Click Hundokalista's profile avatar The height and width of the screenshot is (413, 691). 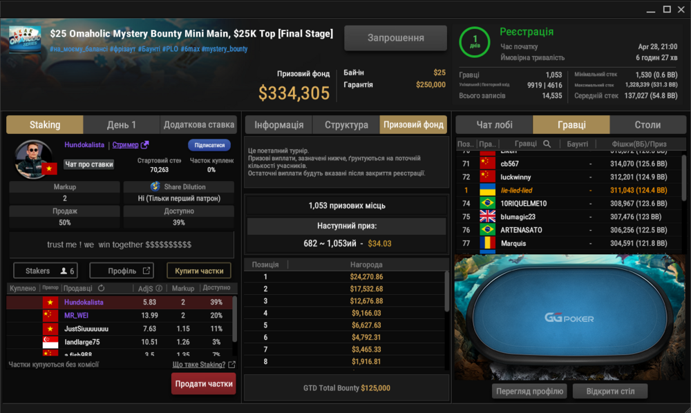click(33, 159)
